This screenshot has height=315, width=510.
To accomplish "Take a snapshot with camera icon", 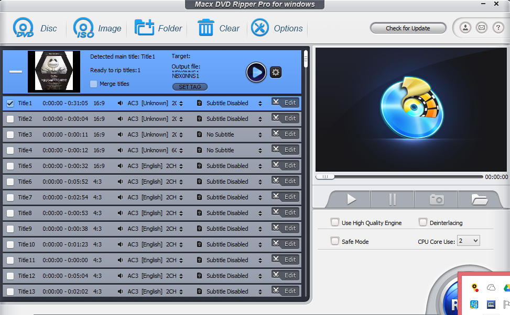I will (x=437, y=199).
